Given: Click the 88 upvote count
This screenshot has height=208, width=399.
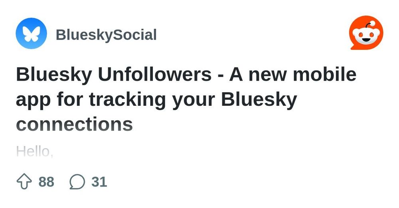Looking at the screenshot, I should 46,182.
